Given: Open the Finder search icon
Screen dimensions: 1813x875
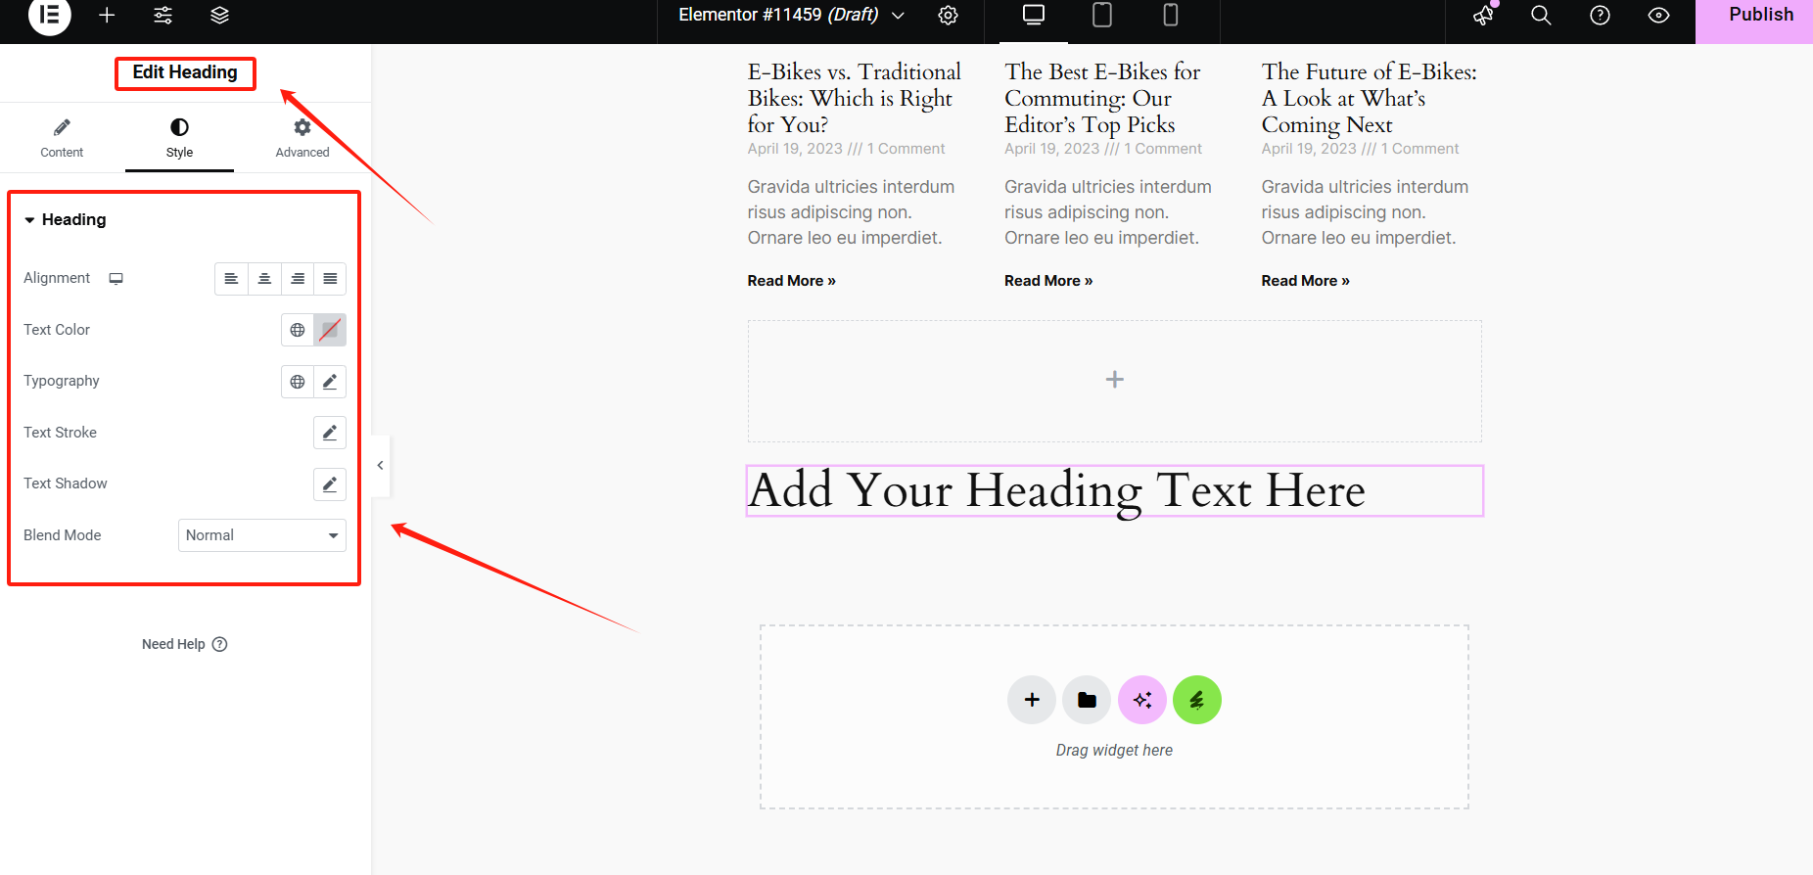Looking at the screenshot, I should pos(1541,16).
